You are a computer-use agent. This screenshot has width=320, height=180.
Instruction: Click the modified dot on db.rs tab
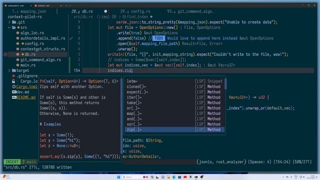pos(105,11)
